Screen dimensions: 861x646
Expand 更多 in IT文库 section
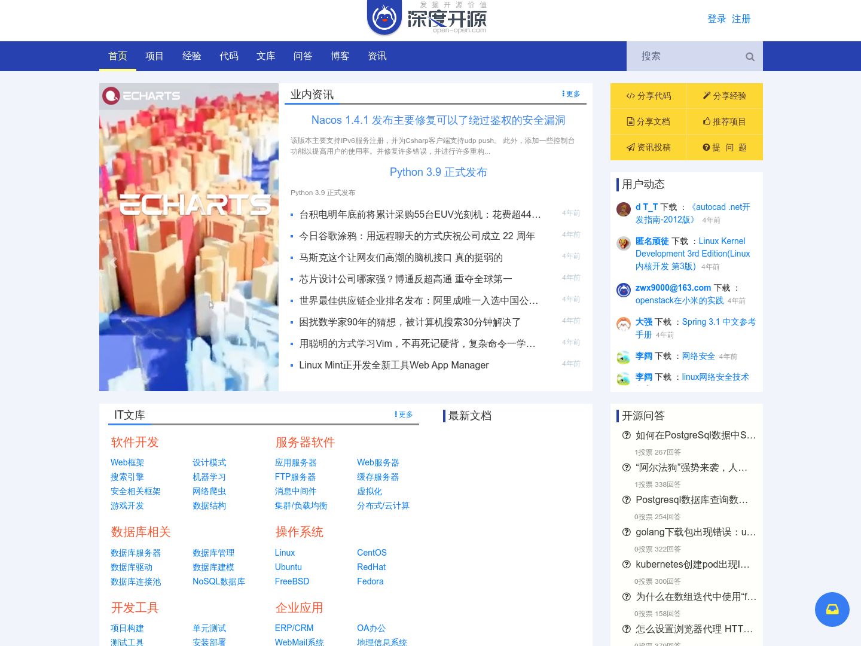[404, 415]
